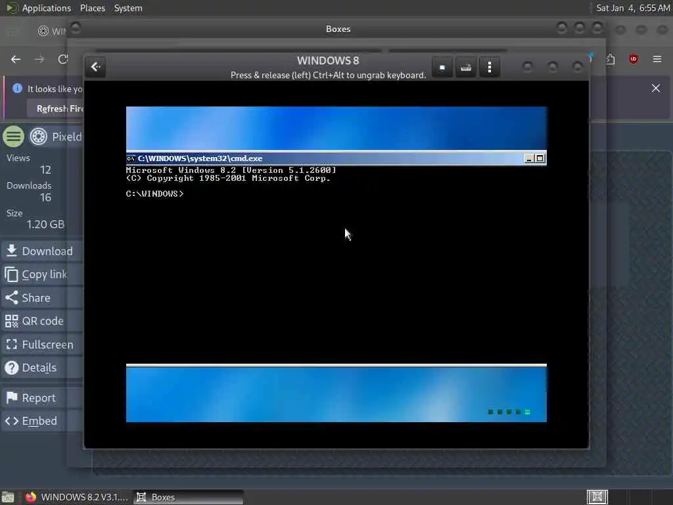This screenshot has width=673, height=505.
Task: Click the stop square button in Boxes header
Action: click(442, 68)
